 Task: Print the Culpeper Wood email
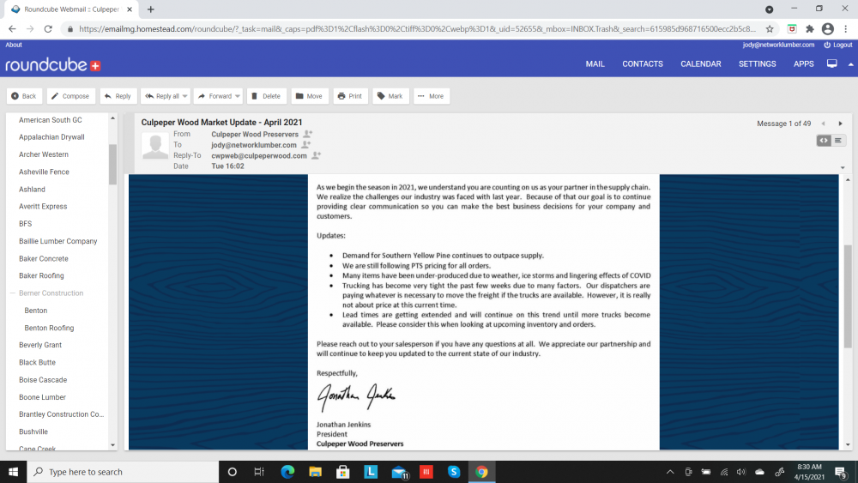point(349,96)
